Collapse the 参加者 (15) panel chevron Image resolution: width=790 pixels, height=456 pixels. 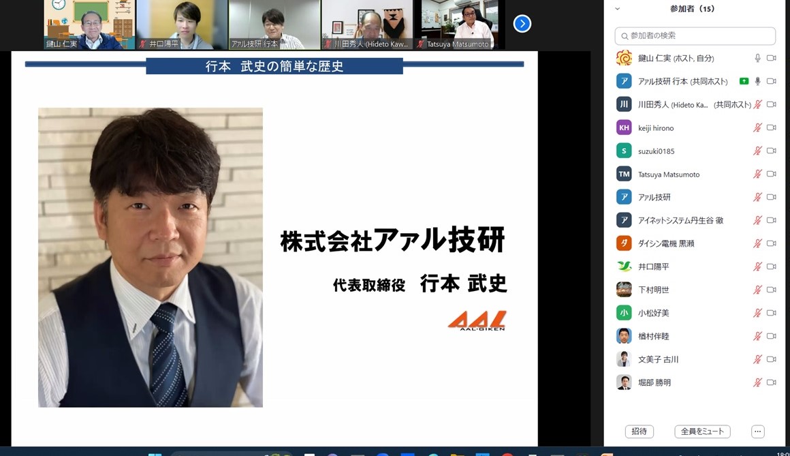[x=617, y=9]
